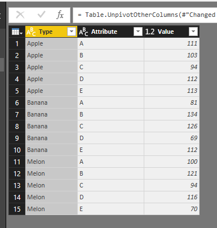Change data type icon of Type column

pyautogui.click(x=31, y=32)
